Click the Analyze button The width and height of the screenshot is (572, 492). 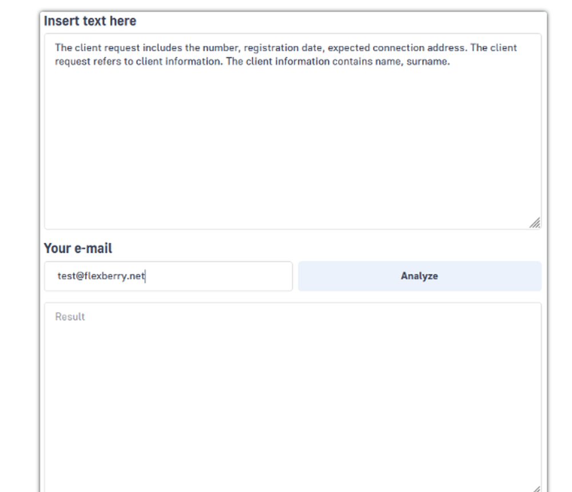pyautogui.click(x=419, y=276)
